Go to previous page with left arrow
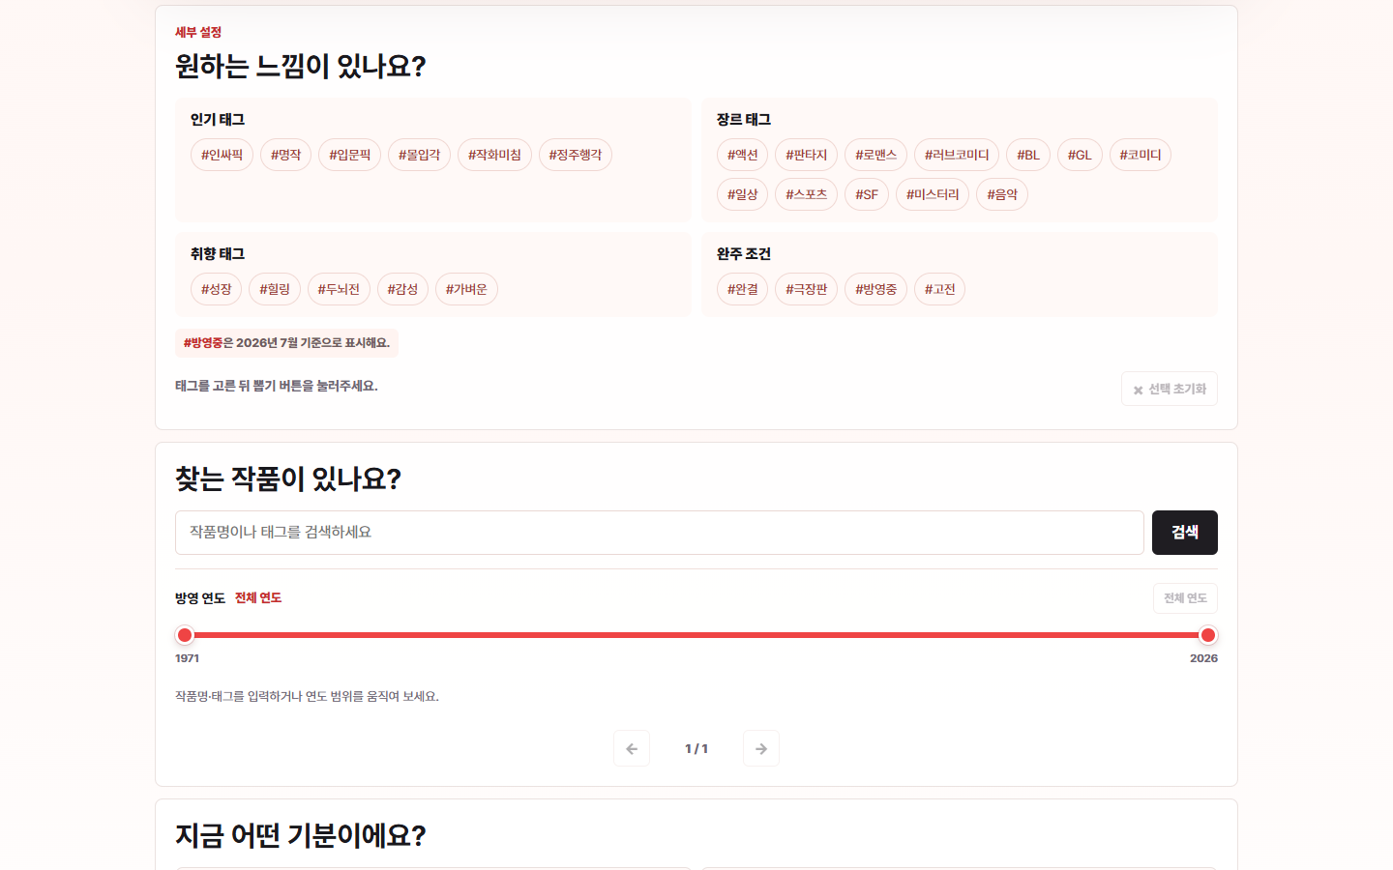 point(632,748)
